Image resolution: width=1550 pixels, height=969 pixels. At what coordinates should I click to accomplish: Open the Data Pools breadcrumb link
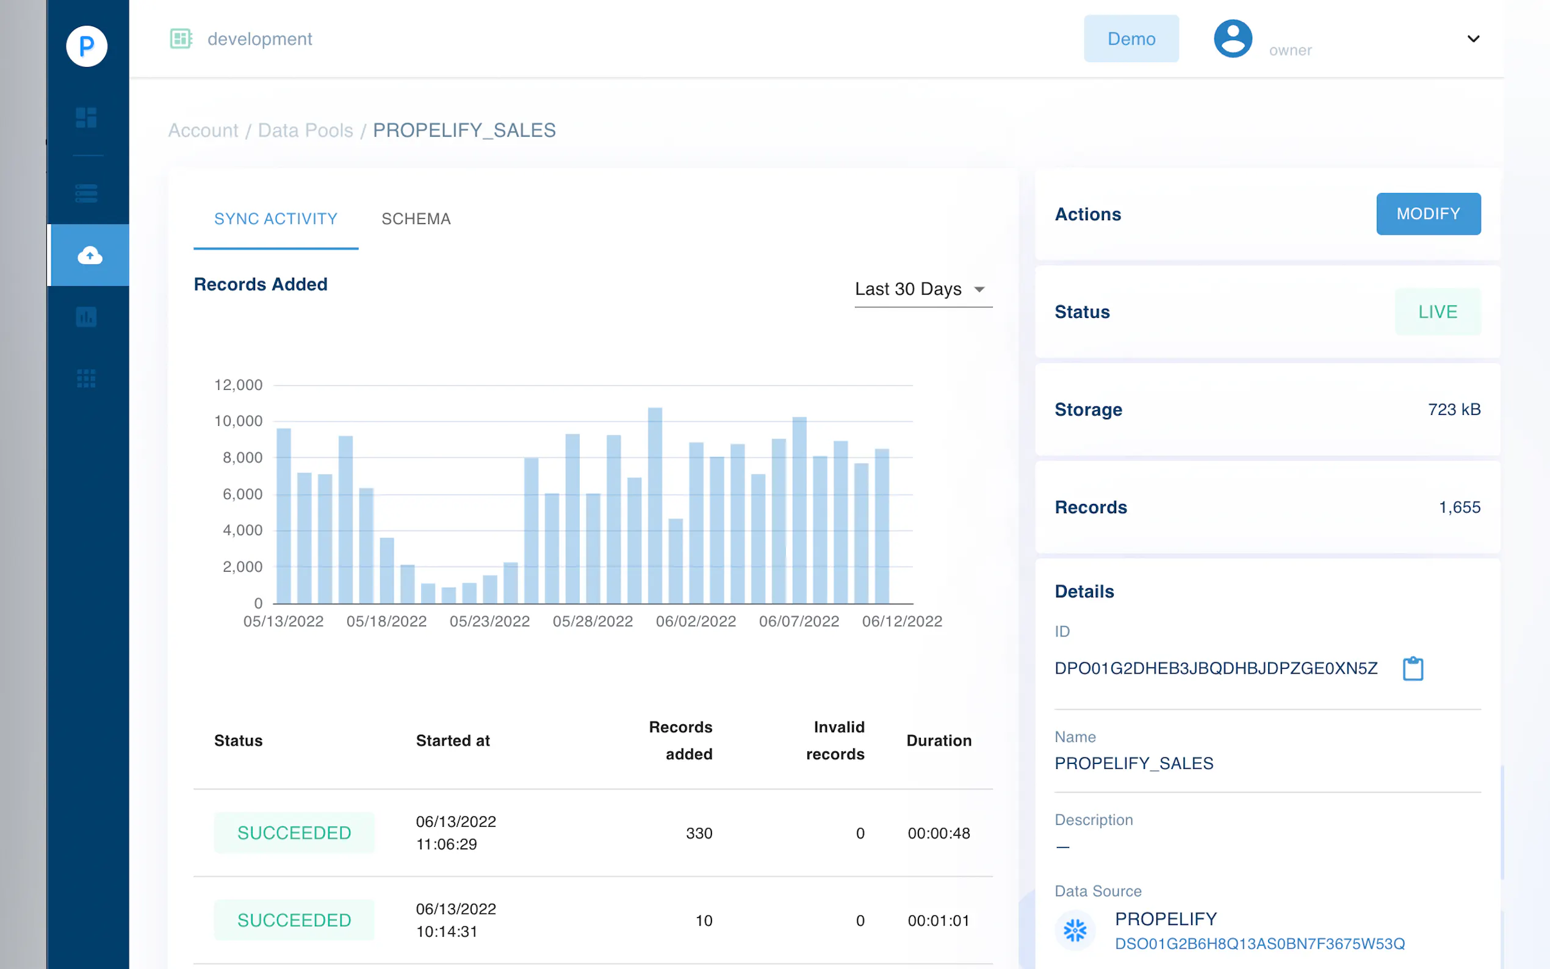305,130
